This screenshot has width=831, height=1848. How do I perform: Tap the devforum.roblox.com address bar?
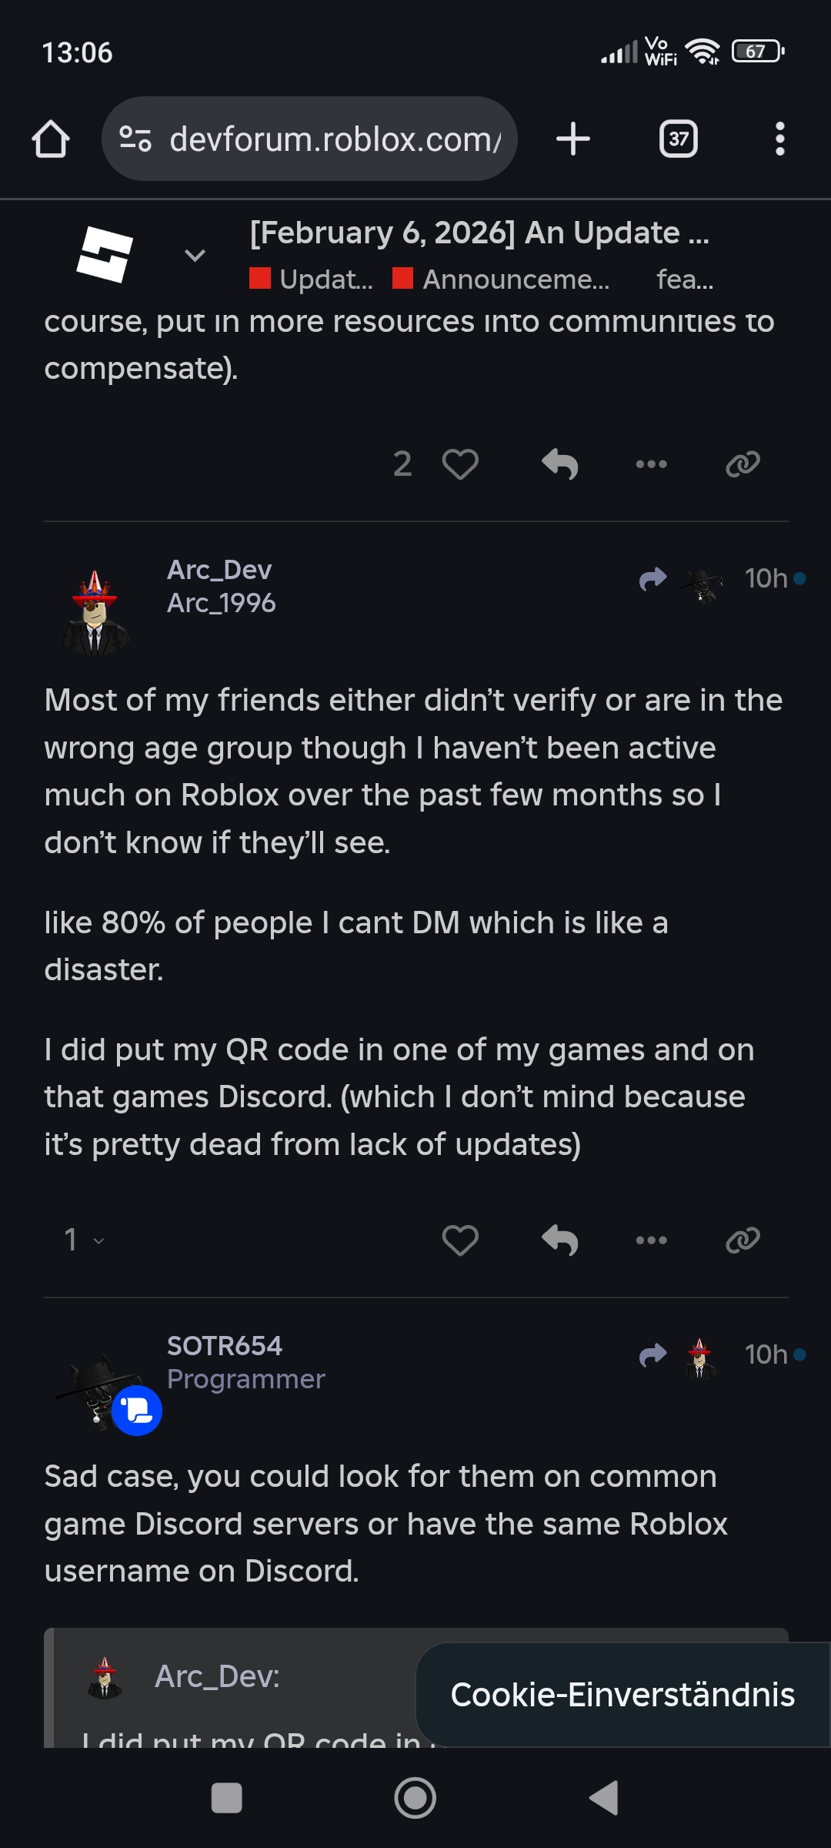pos(334,139)
